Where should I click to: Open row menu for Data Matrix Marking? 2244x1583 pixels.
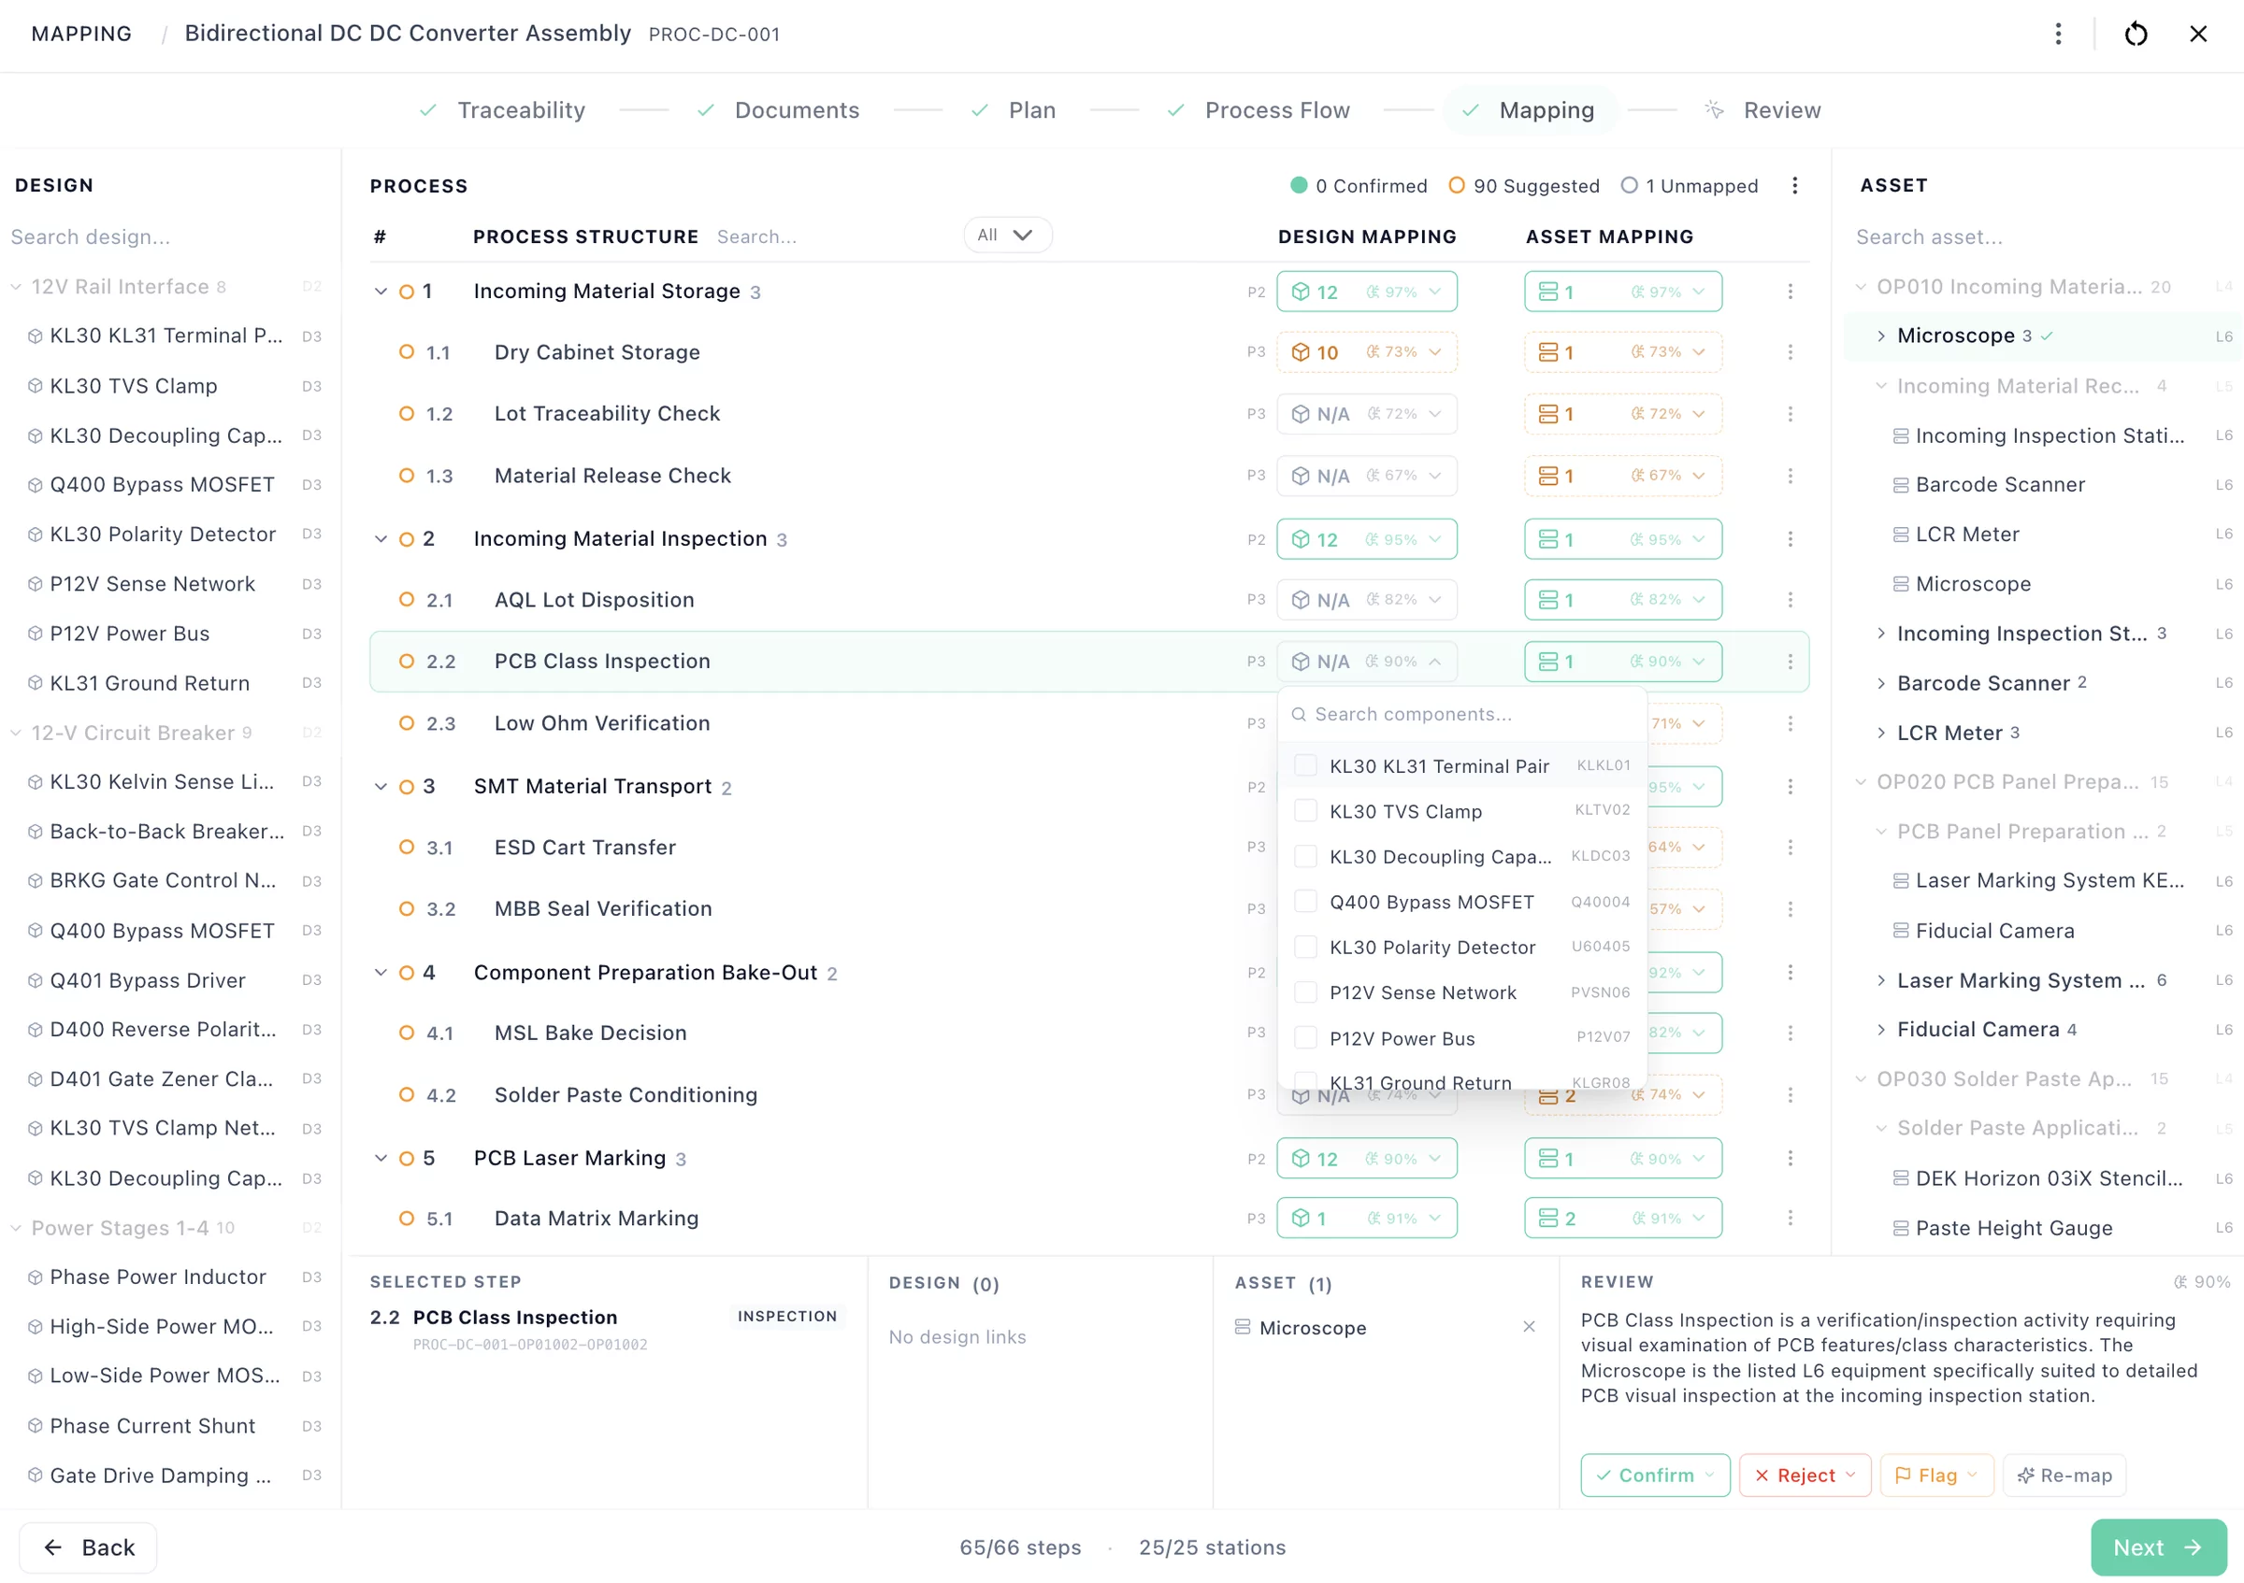tap(1790, 1219)
